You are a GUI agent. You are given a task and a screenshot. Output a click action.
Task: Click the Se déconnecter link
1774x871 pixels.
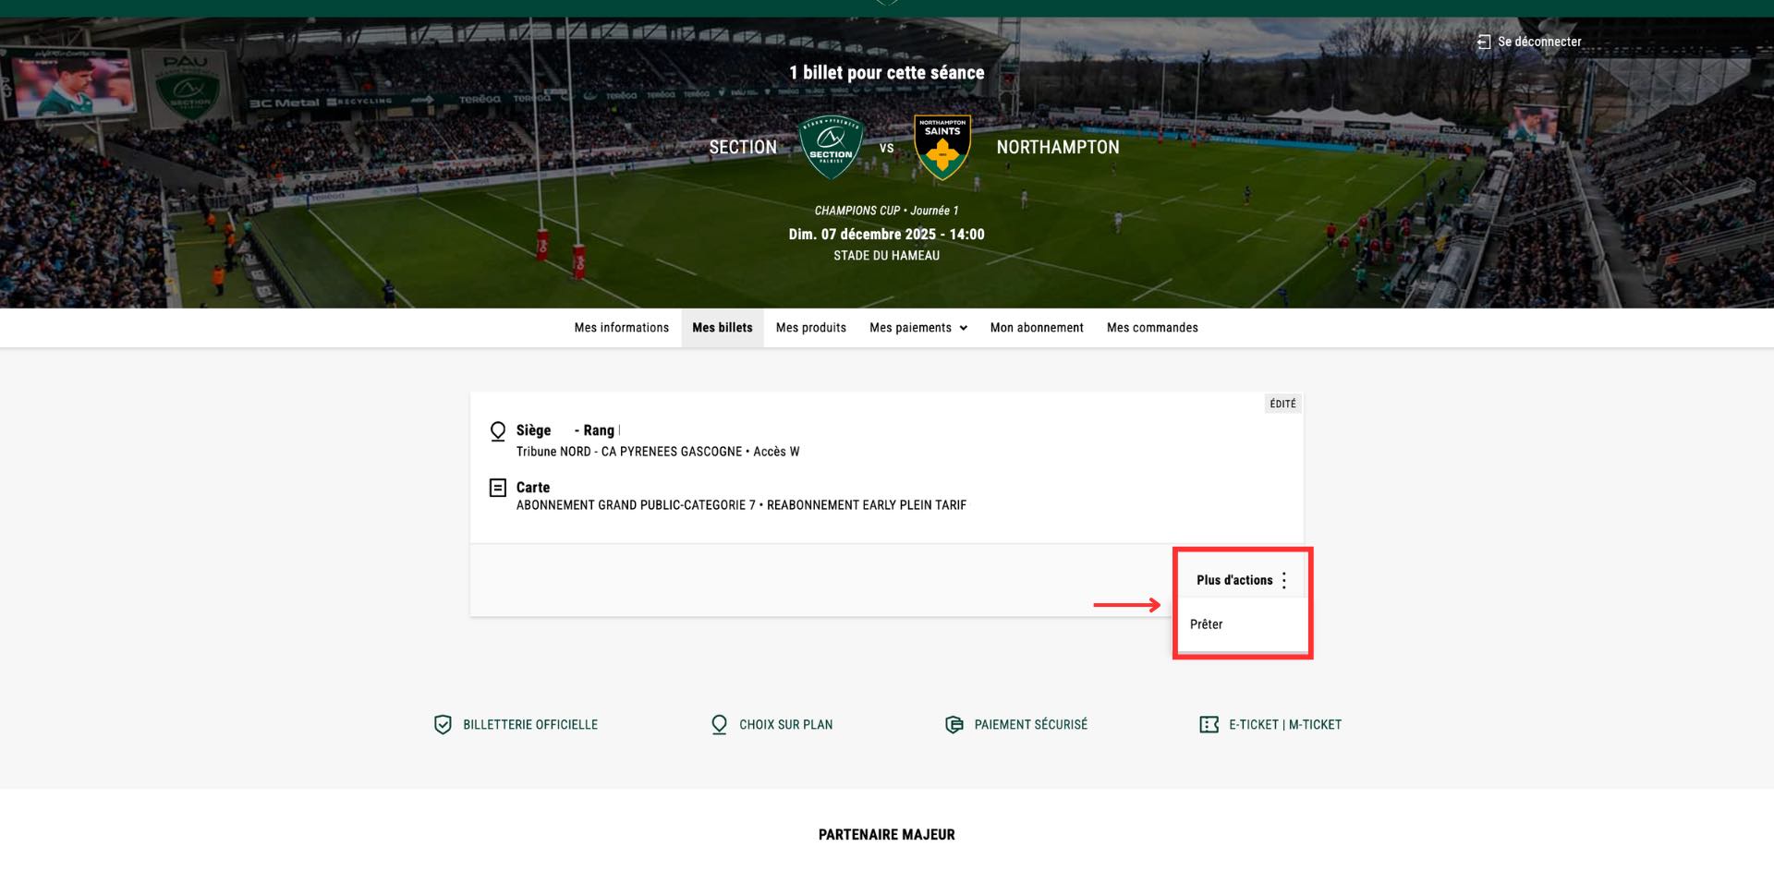point(1539,42)
